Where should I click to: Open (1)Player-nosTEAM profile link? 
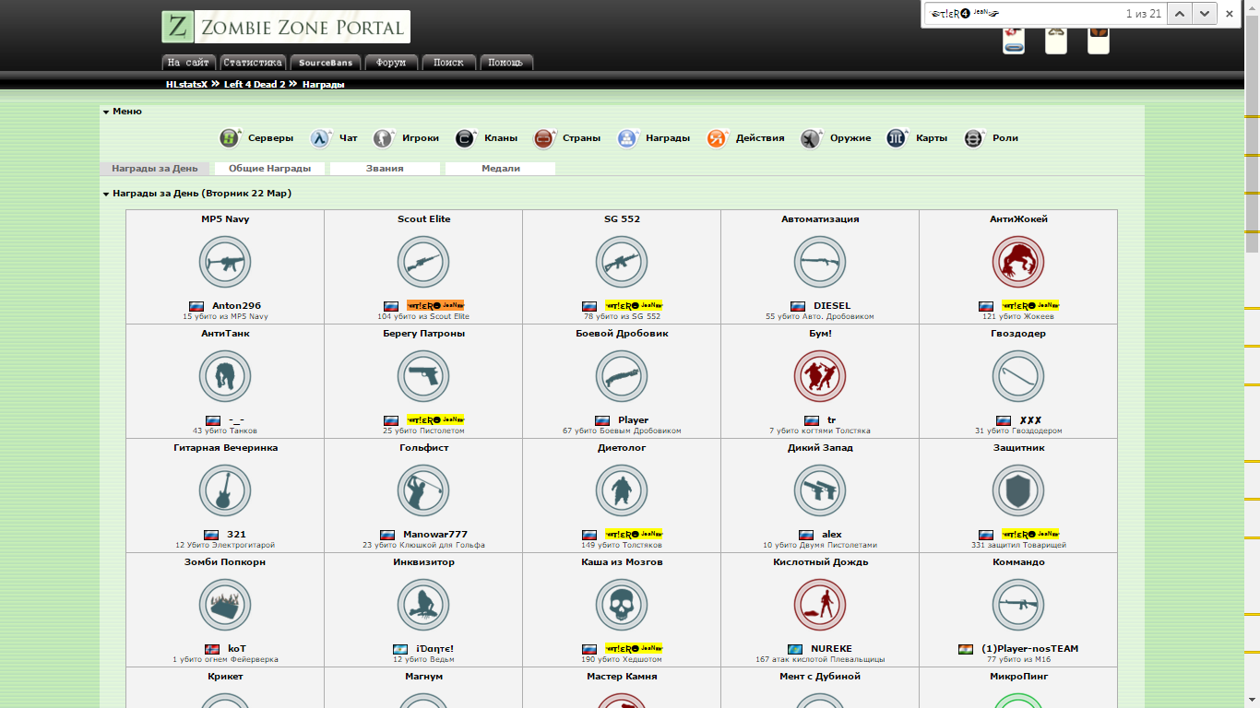point(1029,648)
